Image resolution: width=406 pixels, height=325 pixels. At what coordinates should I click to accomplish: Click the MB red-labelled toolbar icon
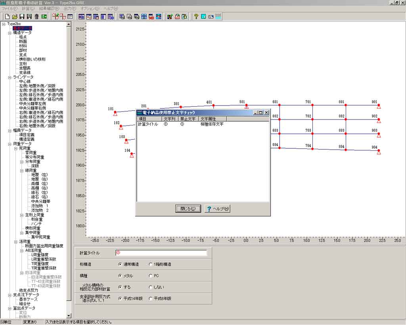(x=151, y=17)
